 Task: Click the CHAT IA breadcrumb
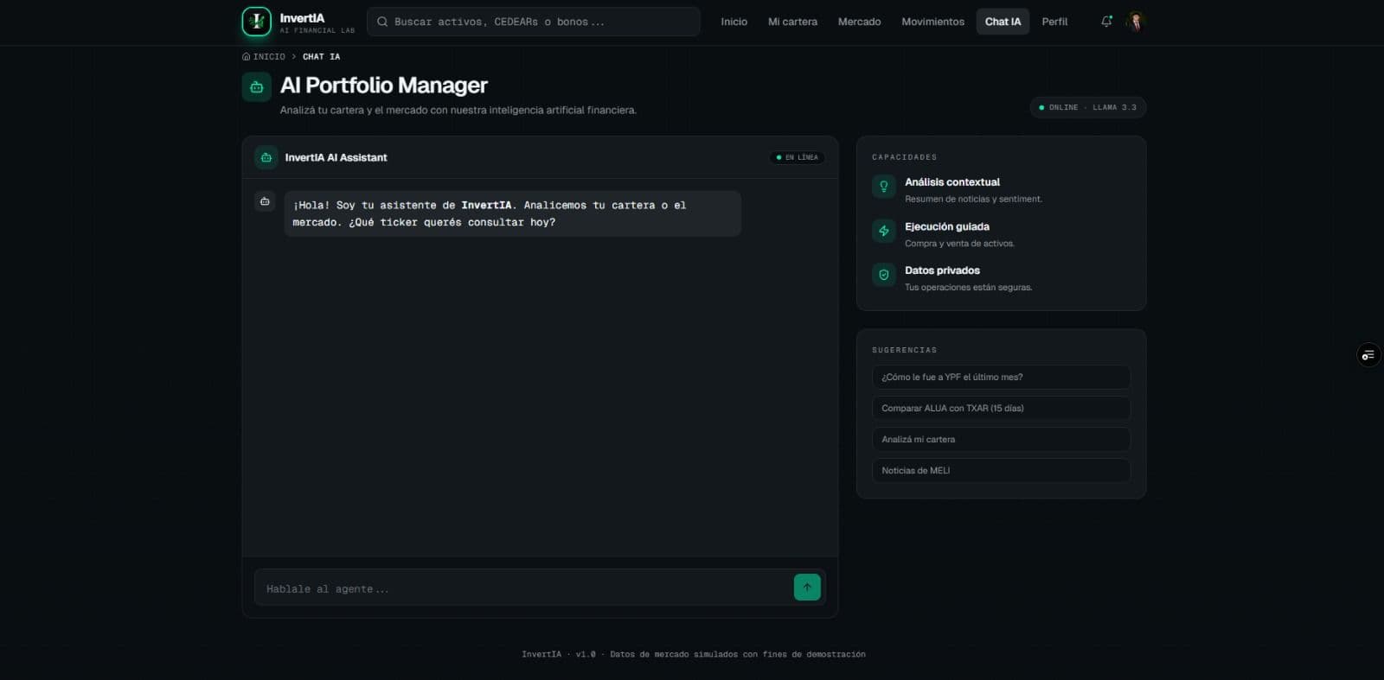[321, 56]
